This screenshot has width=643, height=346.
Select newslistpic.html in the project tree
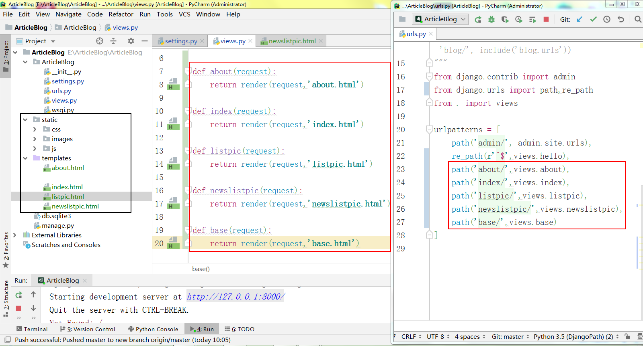click(75, 206)
